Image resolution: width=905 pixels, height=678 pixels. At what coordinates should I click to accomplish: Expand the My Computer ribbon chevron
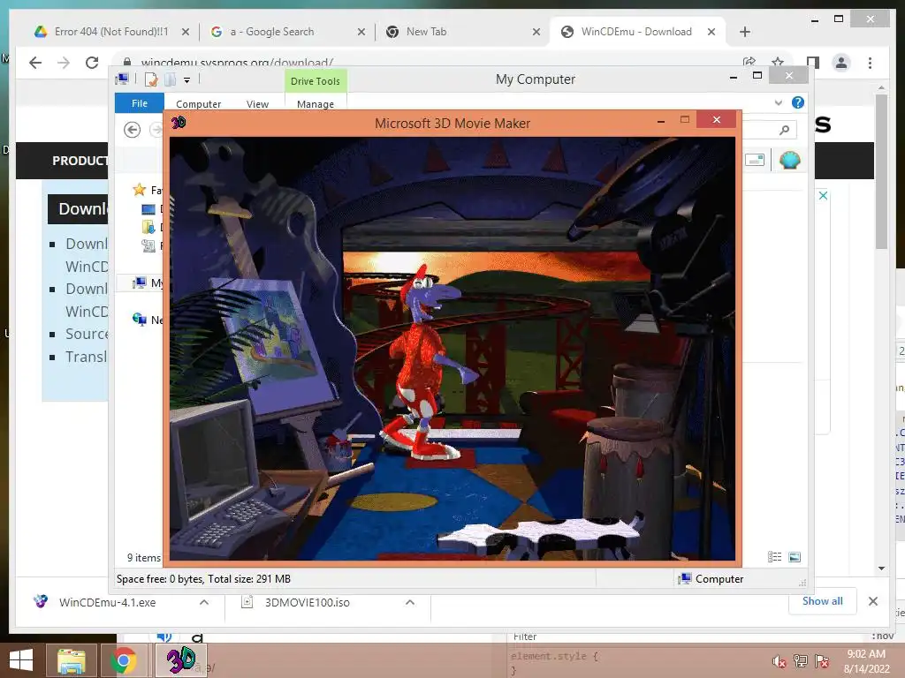click(779, 102)
